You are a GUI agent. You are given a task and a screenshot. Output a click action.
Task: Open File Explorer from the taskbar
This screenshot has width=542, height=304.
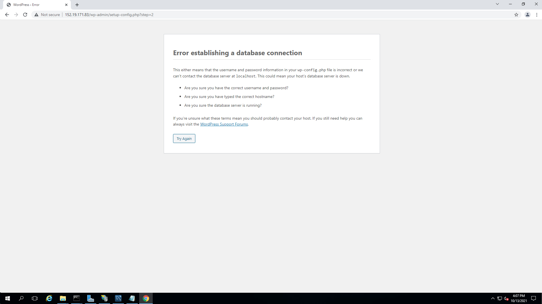point(63,298)
